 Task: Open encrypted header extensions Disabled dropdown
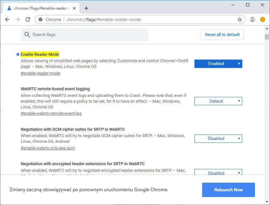coord(218,173)
